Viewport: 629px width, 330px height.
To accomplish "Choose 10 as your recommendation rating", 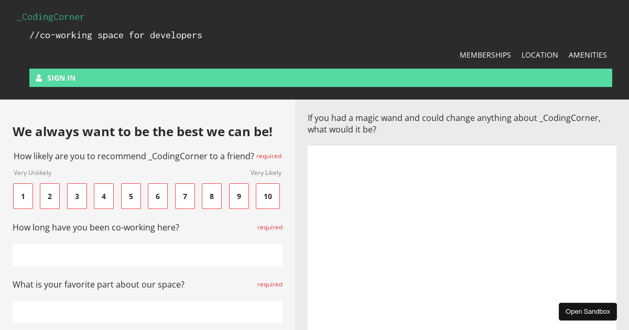I will (x=267, y=196).
